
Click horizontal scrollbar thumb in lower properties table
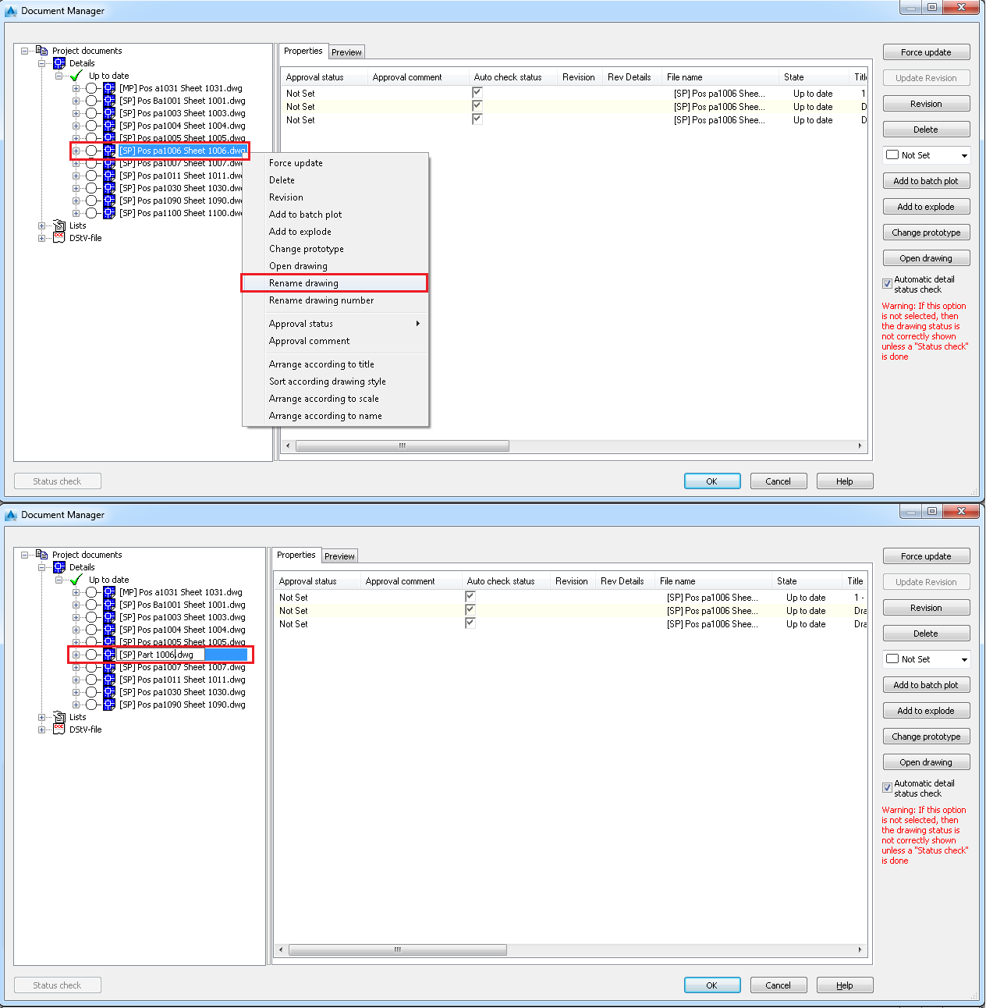397,950
